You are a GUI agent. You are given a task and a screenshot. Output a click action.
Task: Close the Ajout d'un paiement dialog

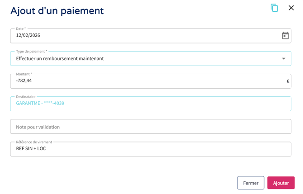coord(291,8)
